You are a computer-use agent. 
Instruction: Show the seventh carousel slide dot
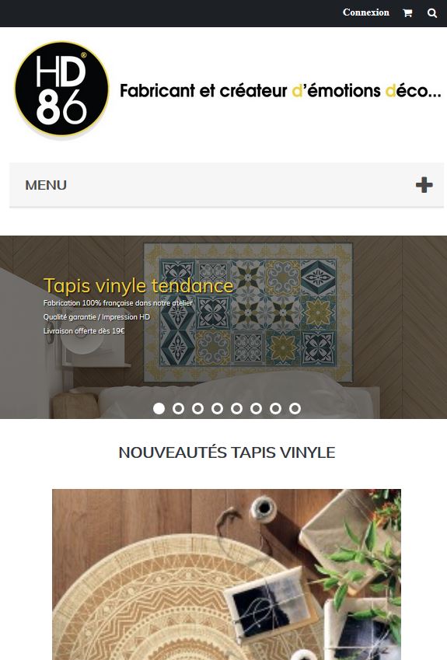pos(275,408)
